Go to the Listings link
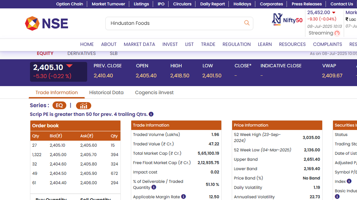The height and width of the screenshot is (200, 357). click(x=141, y=4)
